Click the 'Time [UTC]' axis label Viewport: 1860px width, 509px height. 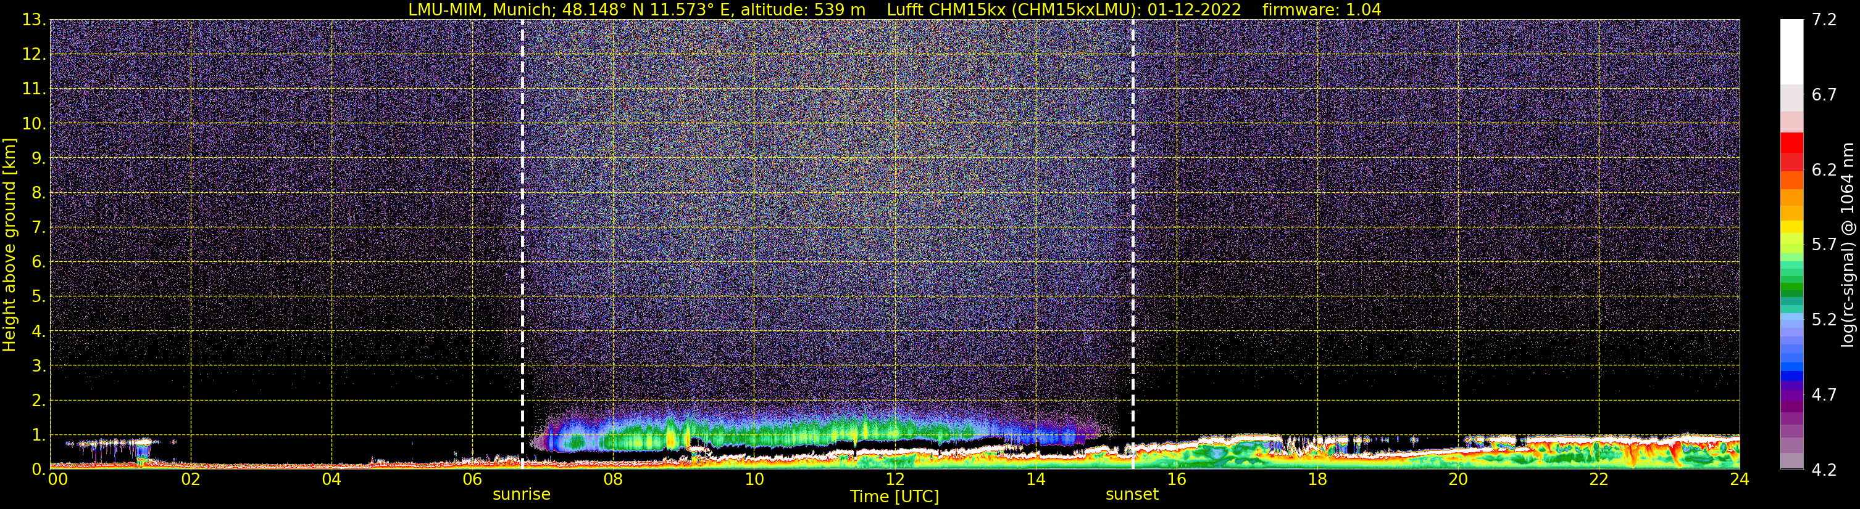pyautogui.click(x=895, y=497)
